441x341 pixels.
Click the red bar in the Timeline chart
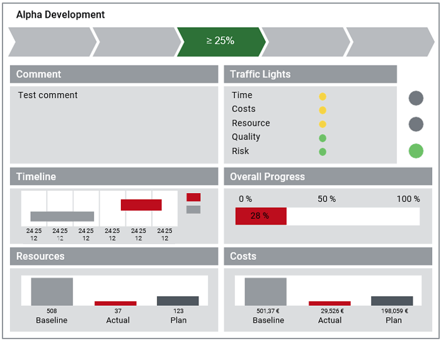tap(141, 204)
